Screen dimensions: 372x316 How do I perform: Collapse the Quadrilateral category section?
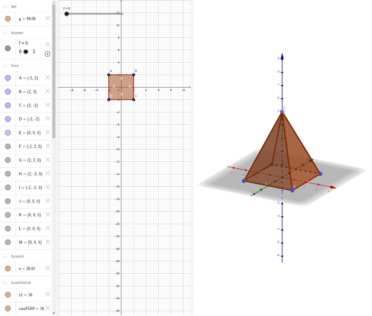pos(5,283)
